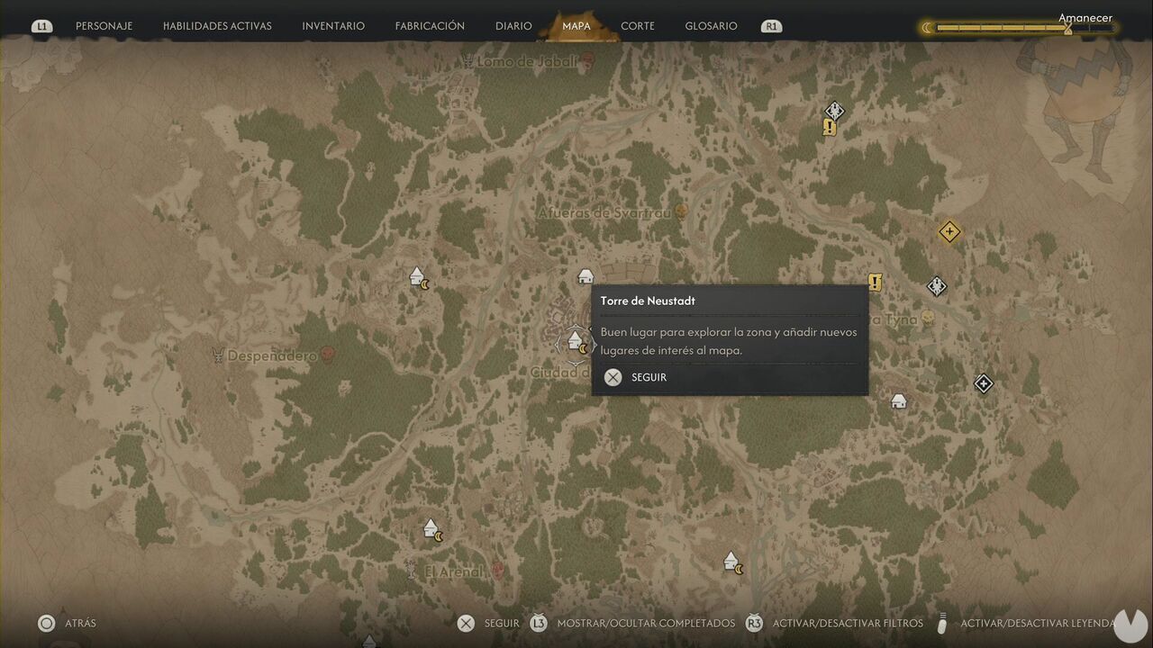Viewport: 1153px width, 648px height.
Task: Select the white diamond marker at far right
Action: [984, 383]
